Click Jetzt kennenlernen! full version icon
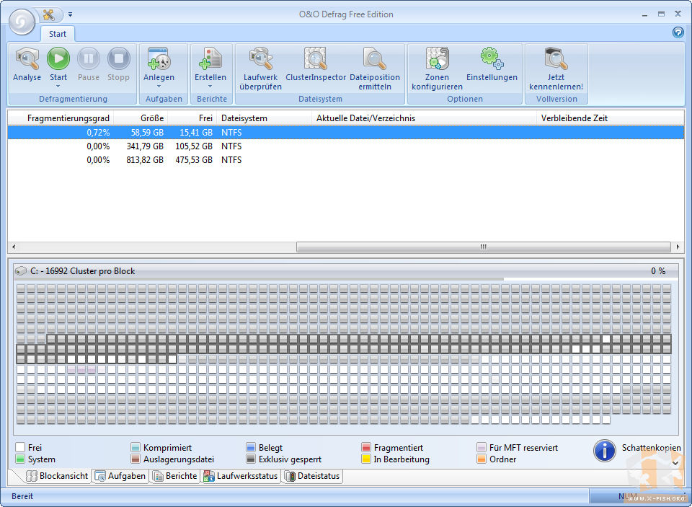Screen dimensions: 692x507 [x=556, y=58]
